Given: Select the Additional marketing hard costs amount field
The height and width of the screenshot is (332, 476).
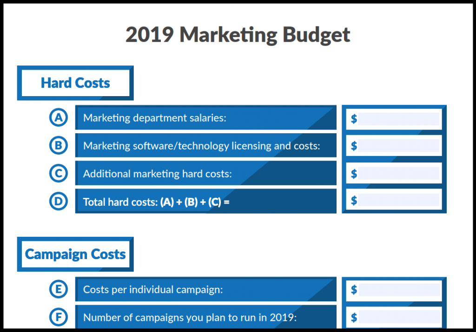Looking at the screenshot, I should [x=398, y=173].
